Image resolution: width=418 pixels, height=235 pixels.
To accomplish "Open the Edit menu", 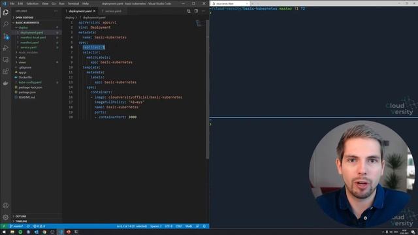I will pos(20,4).
